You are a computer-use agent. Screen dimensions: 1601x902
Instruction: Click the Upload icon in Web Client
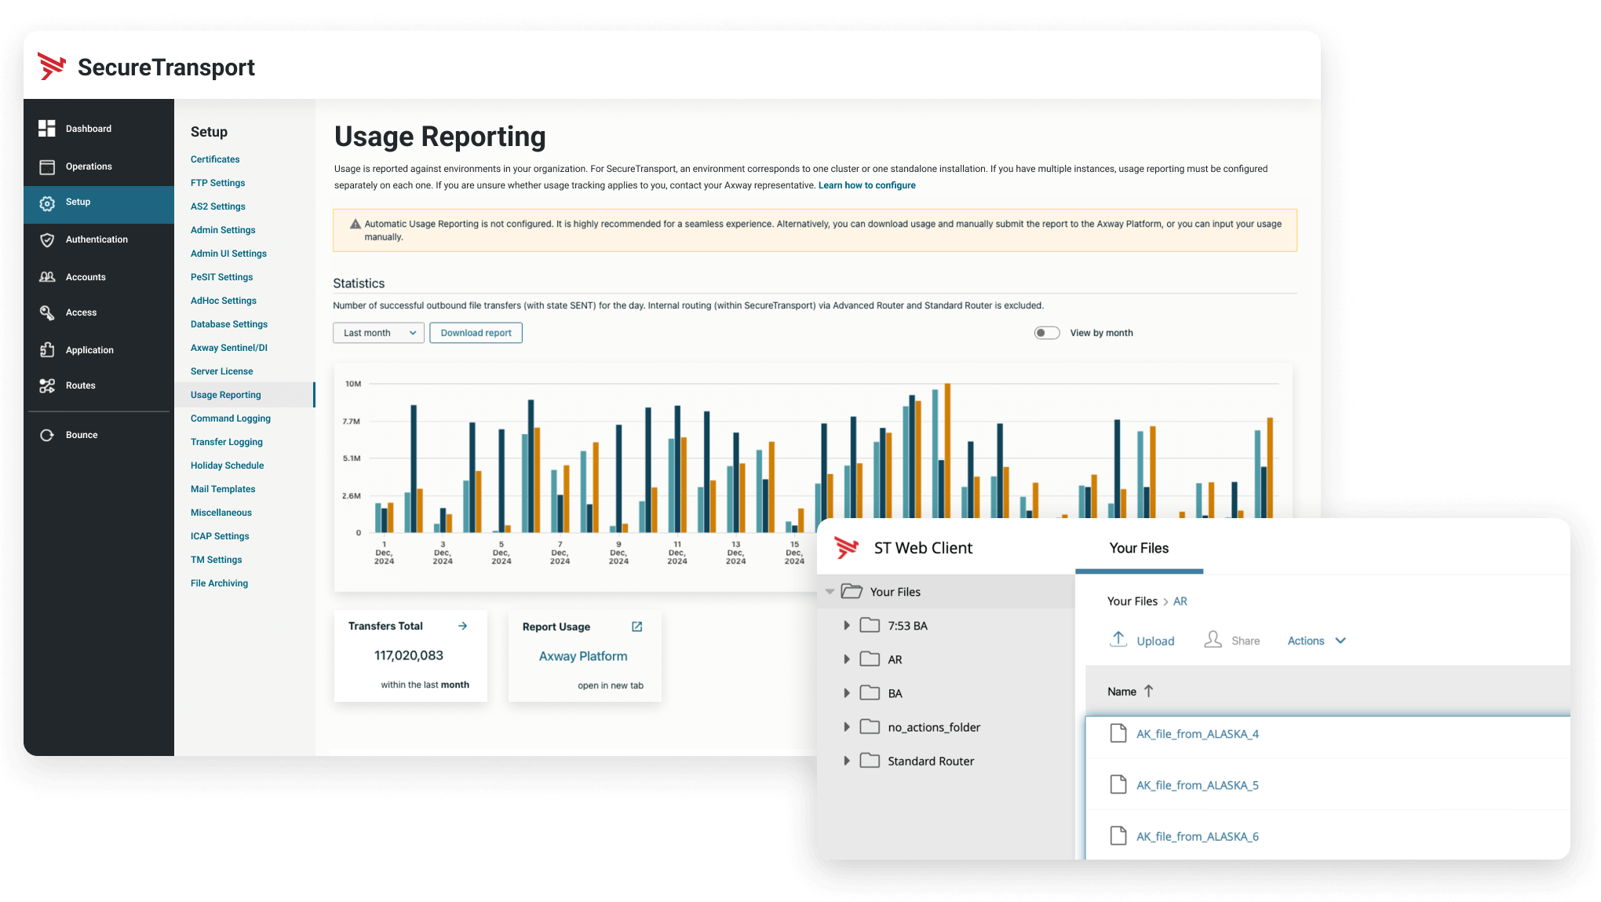click(1118, 639)
